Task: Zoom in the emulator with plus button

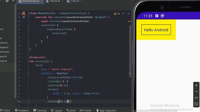Action: point(196,85)
